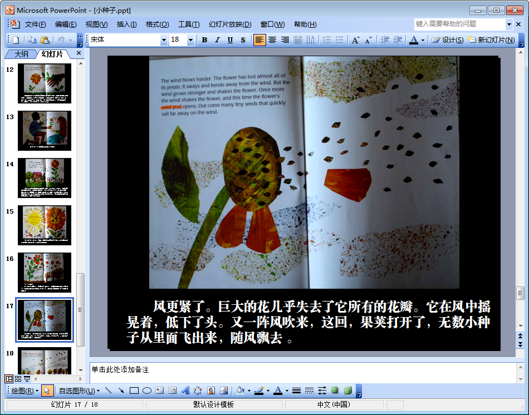This screenshot has width=529, height=415.
Task: Click the help question input box
Action: (x=460, y=24)
